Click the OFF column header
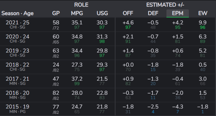The height and width of the screenshot is (116, 216). pos(128,13)
